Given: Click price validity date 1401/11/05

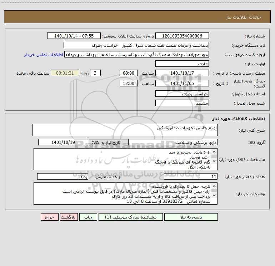Looking at the screenshot, I should (x=182, y=83).
